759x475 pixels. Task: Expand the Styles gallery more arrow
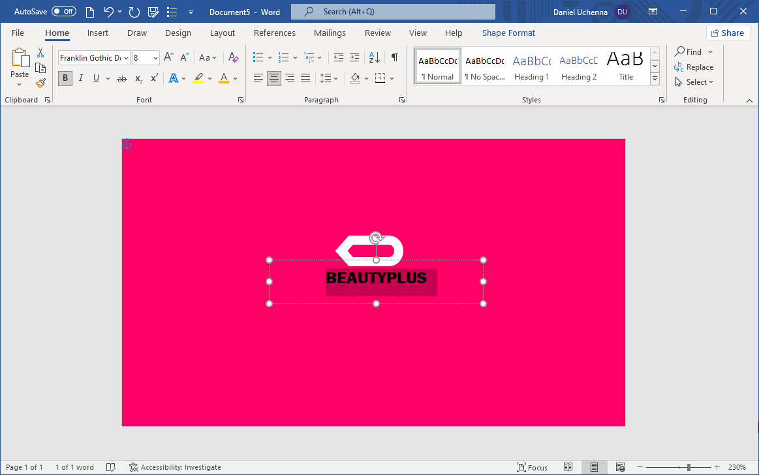tap(655, 79)
